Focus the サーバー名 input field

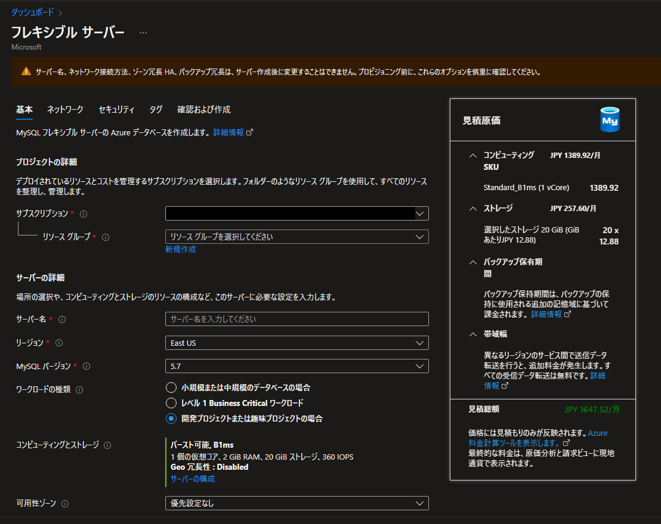(296, 319)
